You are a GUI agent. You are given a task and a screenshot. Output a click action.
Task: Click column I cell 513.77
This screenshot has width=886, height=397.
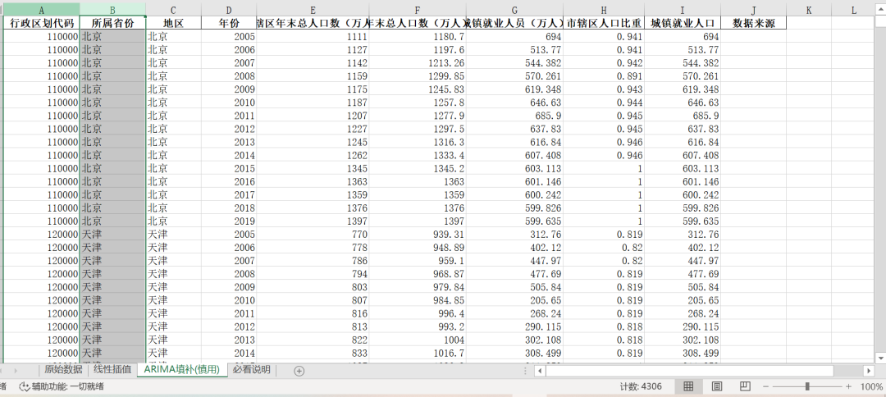[683, 50]
